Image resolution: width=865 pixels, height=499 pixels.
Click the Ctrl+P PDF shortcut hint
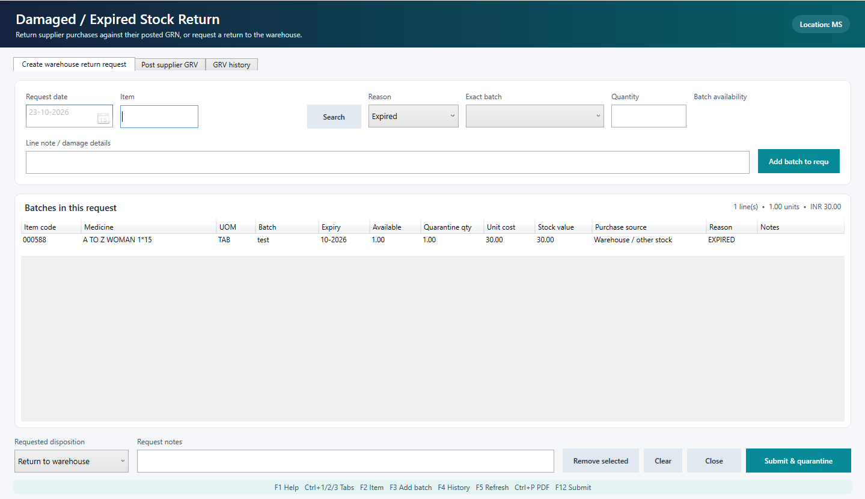(532, 488)
